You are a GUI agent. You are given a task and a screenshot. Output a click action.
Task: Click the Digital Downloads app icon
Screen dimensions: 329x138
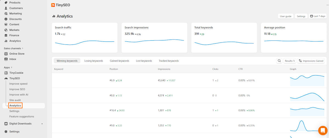click(x=6, y=124)
